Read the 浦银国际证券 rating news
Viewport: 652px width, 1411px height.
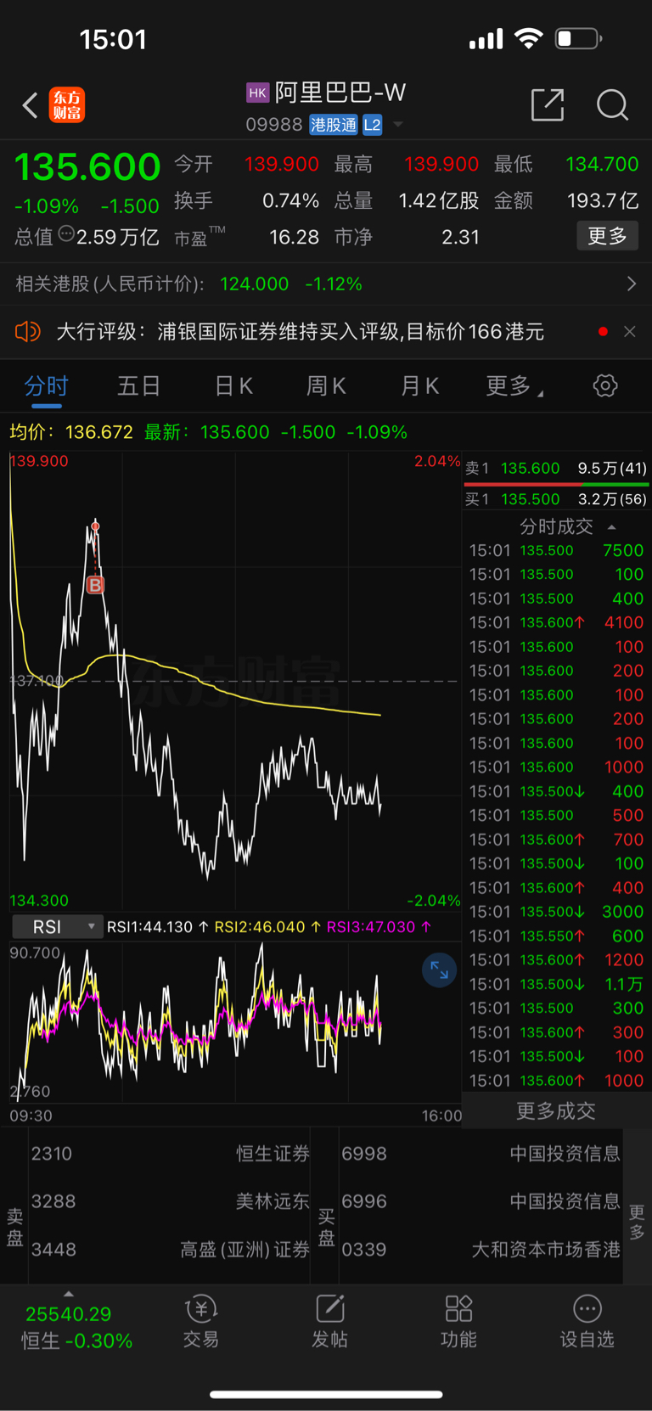pos(300,332)
